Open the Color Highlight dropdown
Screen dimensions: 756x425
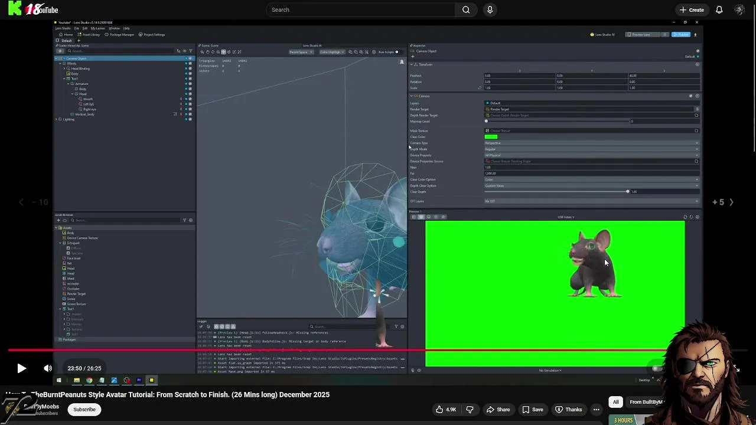(333, 52)
